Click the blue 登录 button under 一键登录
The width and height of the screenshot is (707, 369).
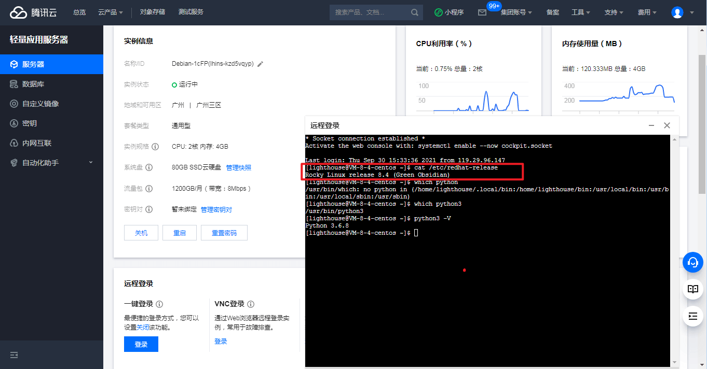pyautogui.click(x=141, y=344)
